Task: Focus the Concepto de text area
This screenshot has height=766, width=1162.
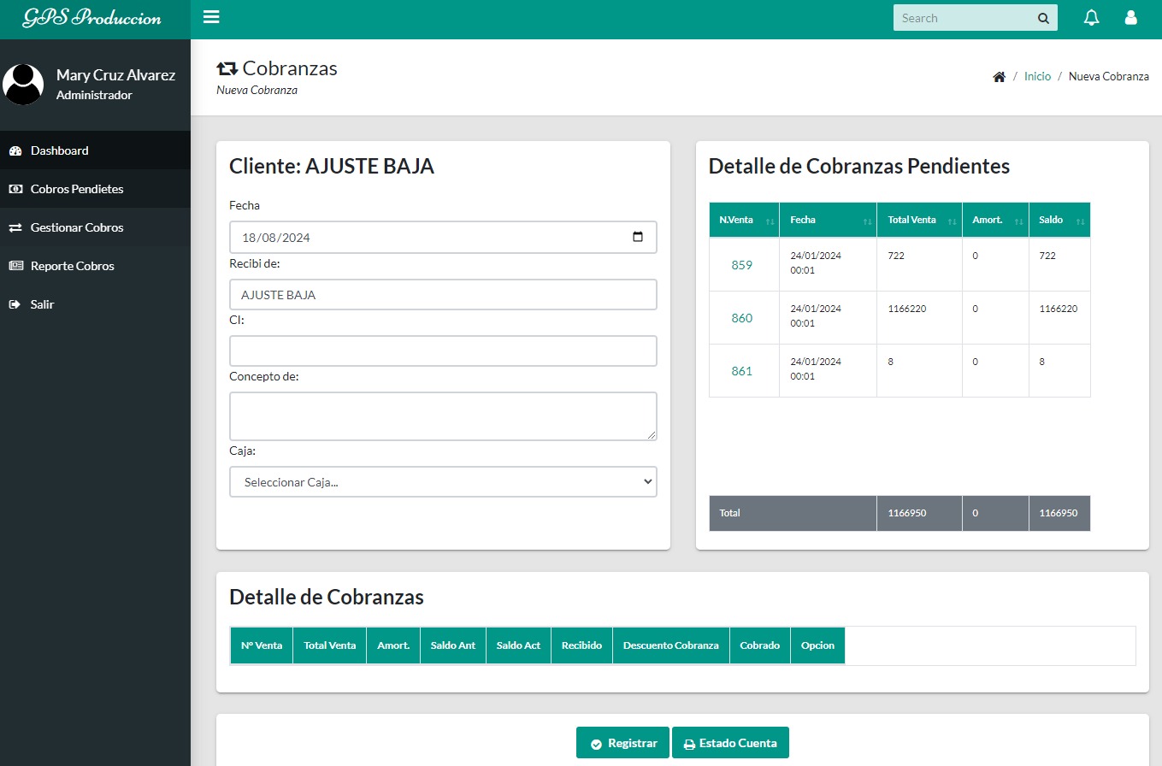Action: pos(443,416)
